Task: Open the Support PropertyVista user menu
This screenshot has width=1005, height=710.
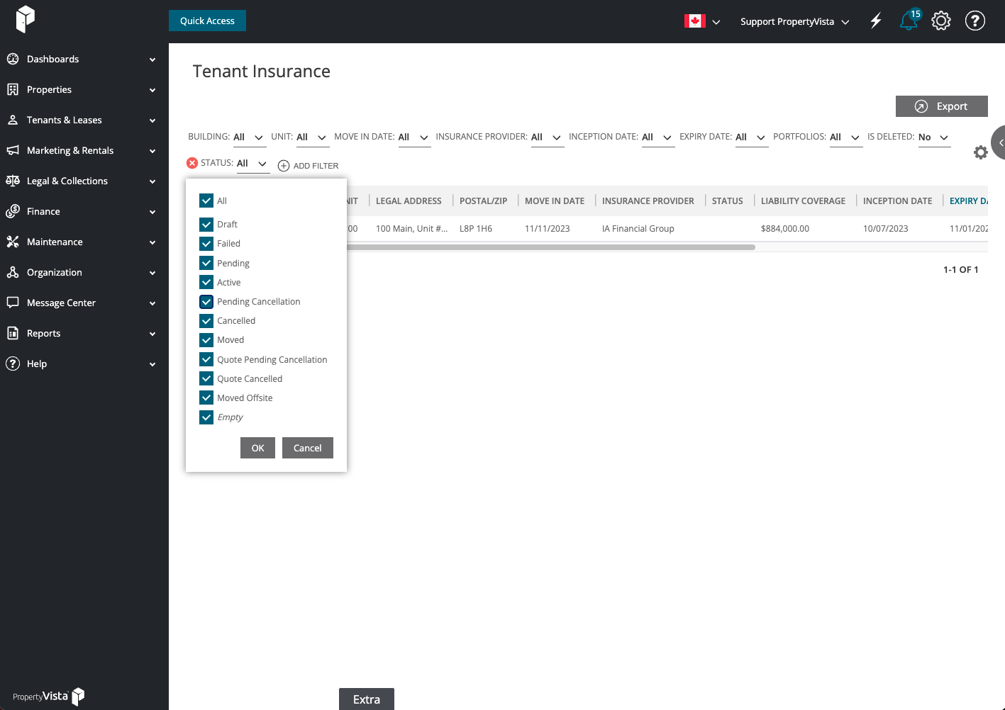Action: pyautogui.click(x=794, y=21)
